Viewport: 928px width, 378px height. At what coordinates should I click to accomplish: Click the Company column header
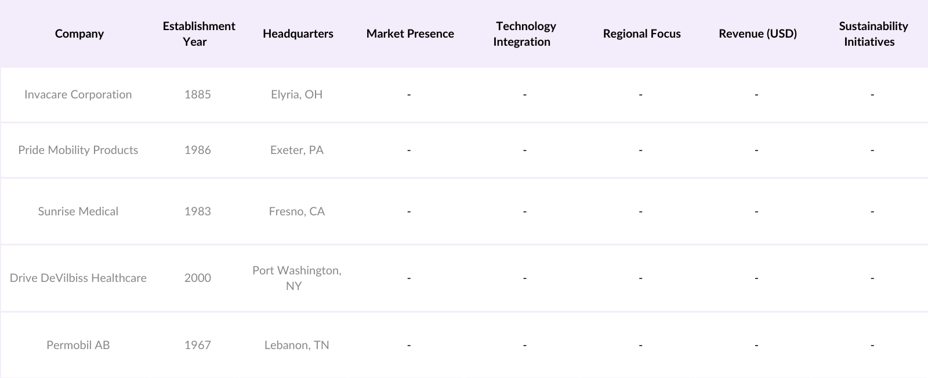(x=79, y=34)
